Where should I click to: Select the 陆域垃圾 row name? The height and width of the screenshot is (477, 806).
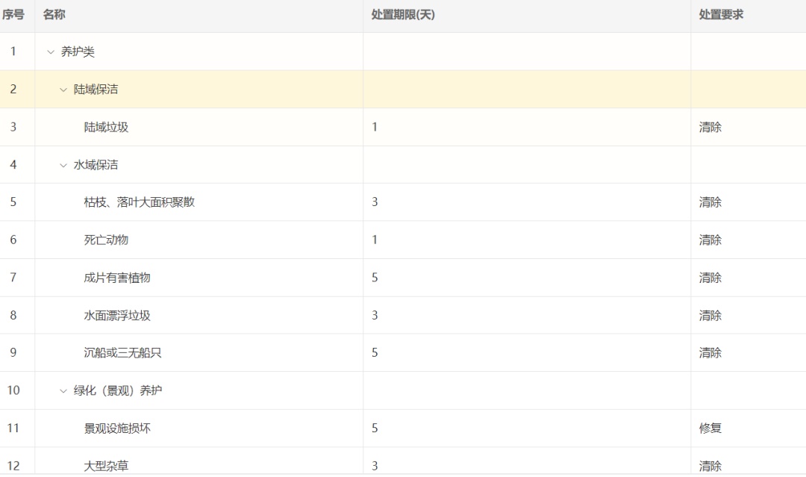point(106,127)
